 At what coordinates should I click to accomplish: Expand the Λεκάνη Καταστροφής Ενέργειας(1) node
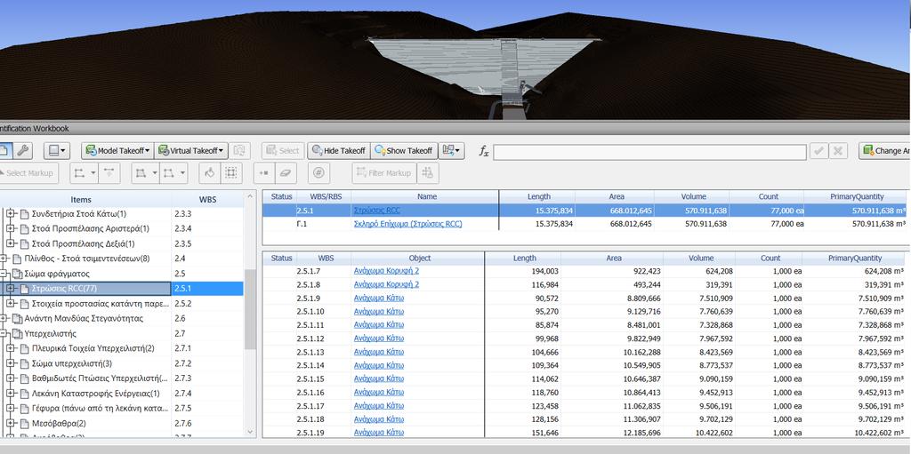pyautogui.click(x=11, y=394)
